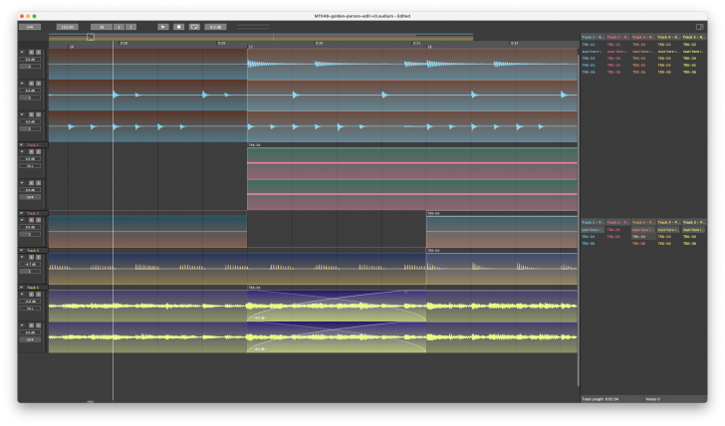Click the Track 4 lane's volume dB field

30,265
